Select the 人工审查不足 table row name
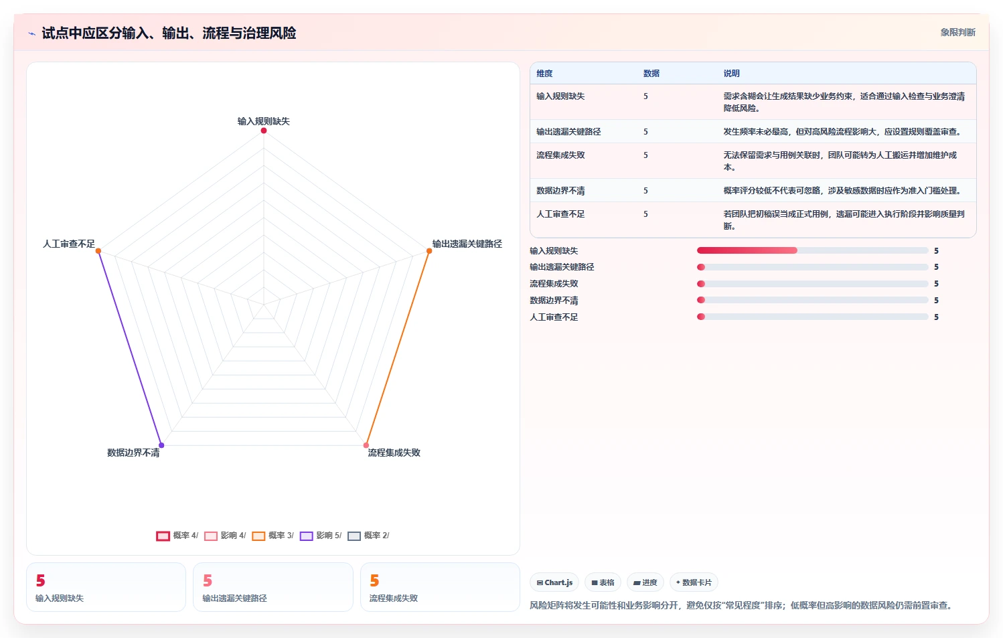The width and height of the screenshot is (1003, 638). tap(560, 214)
